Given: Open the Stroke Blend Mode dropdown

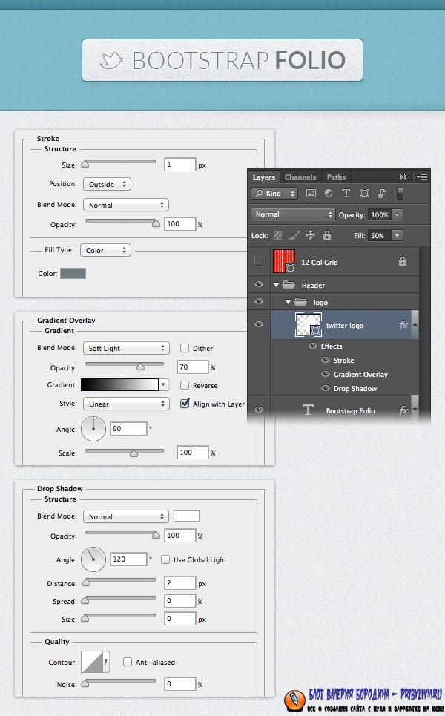Looking at the screenshot, I should 126,205.
